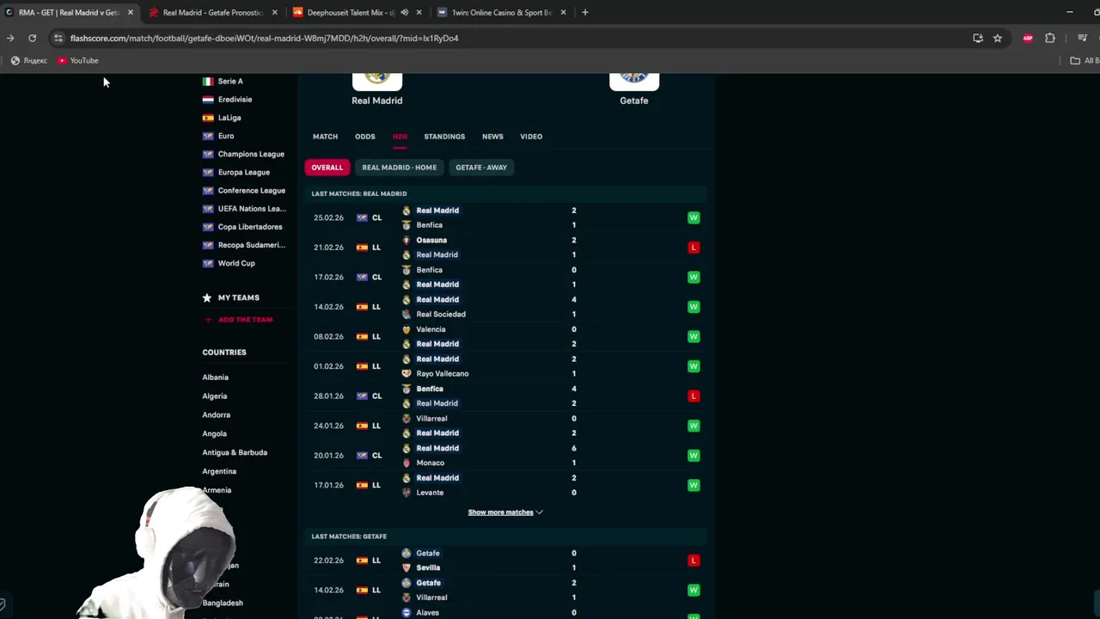Open the browser extensions puzzle icon
This screenshot has height=619, width=1100.
(1050, 38)
